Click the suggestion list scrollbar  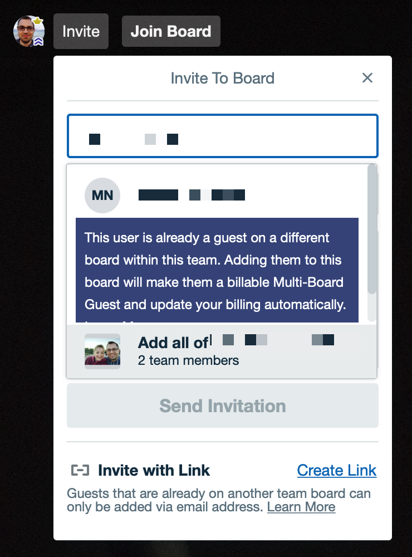point(372,229)
